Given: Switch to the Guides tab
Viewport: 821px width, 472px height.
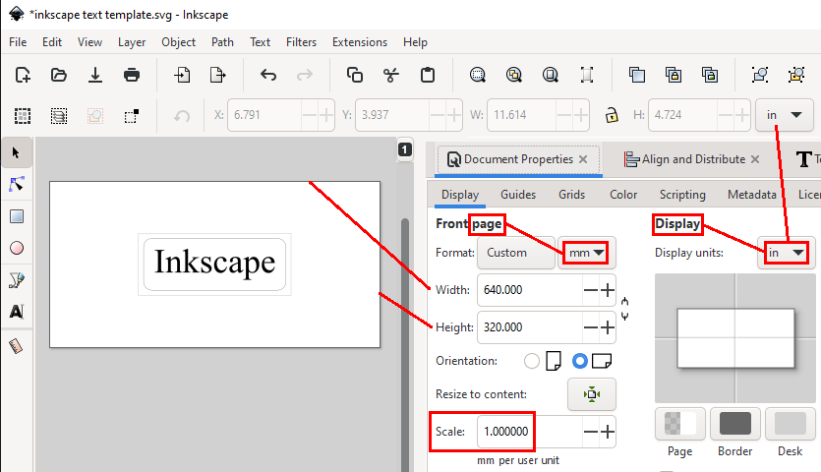Looking at the screenshot, I should [x=518, y=195].
